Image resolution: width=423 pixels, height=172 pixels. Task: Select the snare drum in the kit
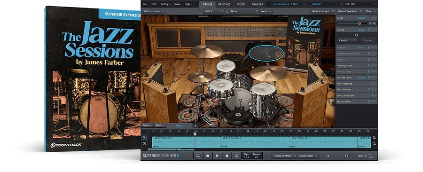(220, 88)
